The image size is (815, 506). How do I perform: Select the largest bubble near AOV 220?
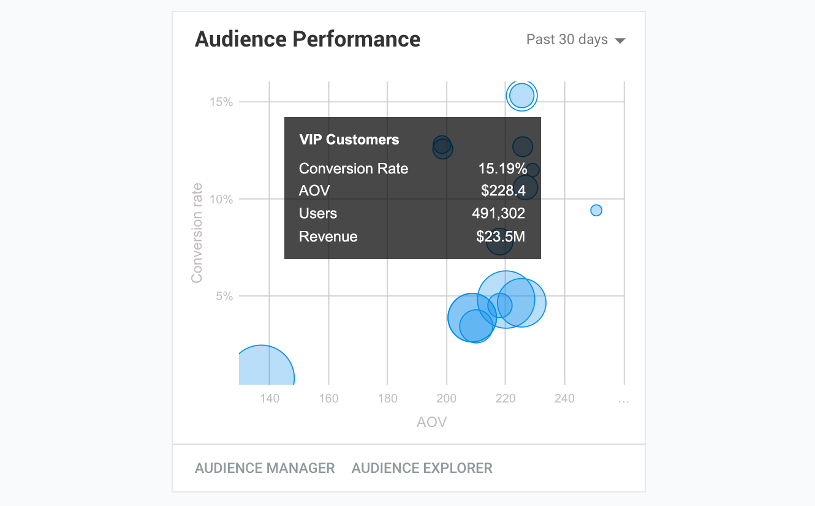tap(506, 300)
